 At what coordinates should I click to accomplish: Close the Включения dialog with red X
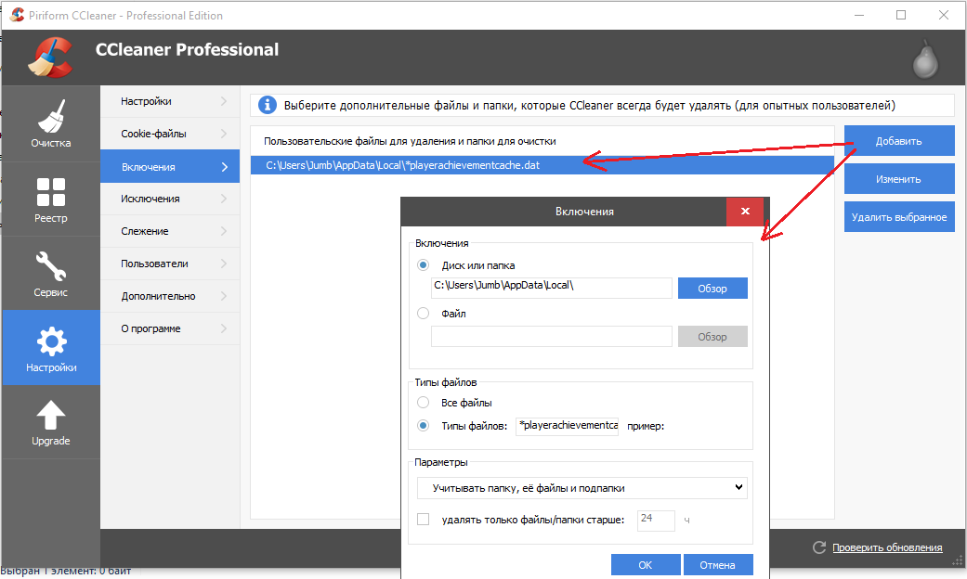pyautogui.click(x=745, y=212)
